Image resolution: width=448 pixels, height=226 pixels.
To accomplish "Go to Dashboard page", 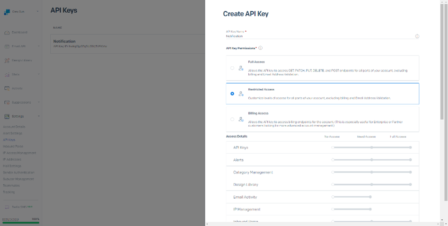I will point(19,33).
